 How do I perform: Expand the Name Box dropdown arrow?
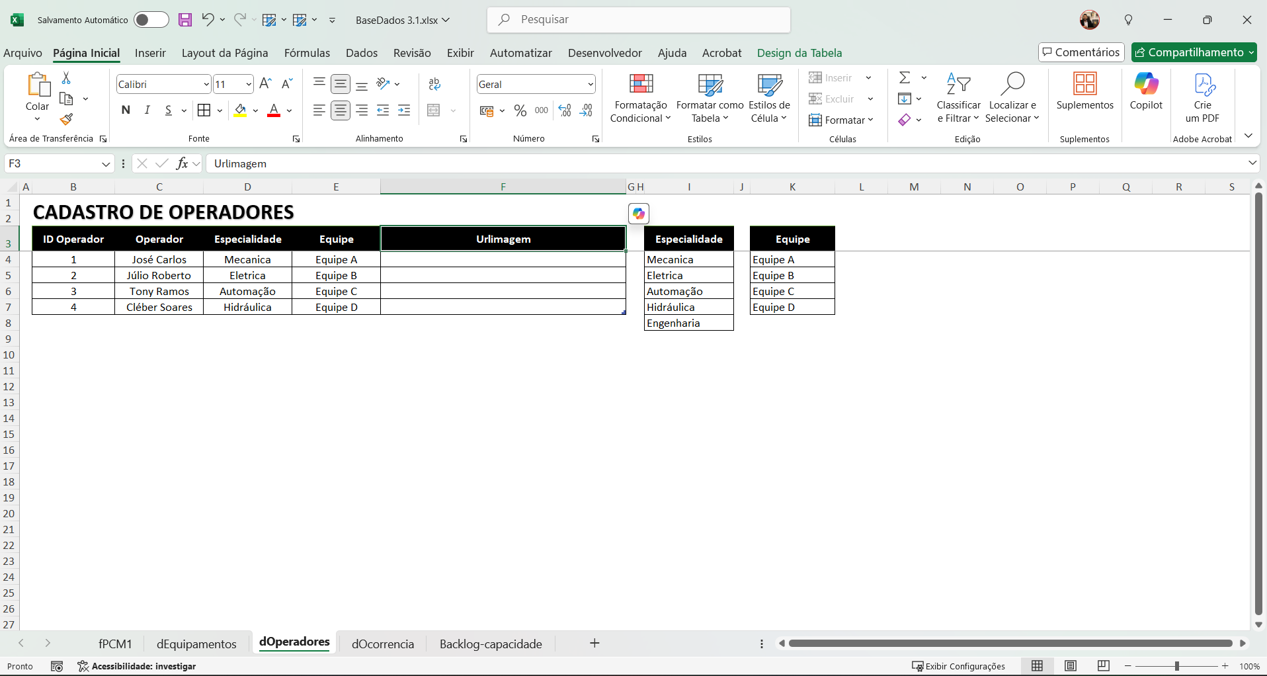106,164
